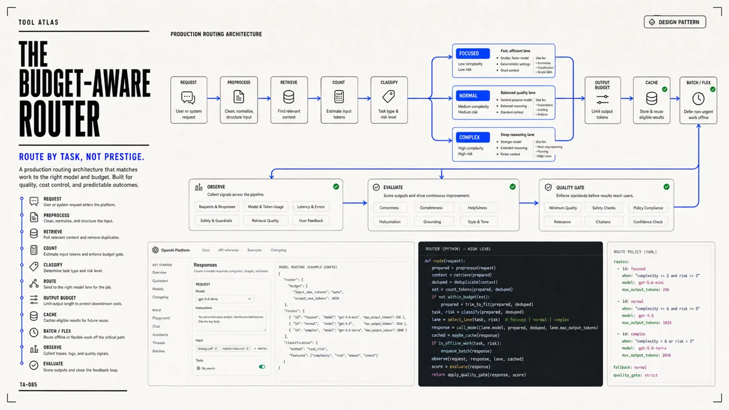Click the Classify tag icon in the legend list

(x=34, y=267)
